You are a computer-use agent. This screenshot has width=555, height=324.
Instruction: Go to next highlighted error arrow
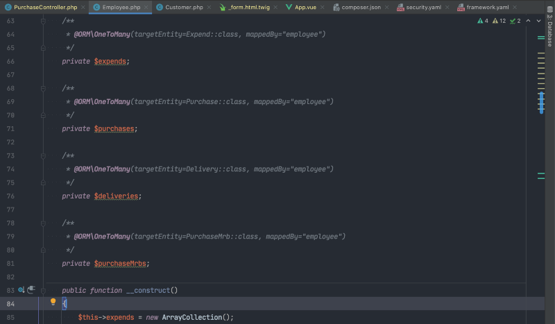pos(538,21)
